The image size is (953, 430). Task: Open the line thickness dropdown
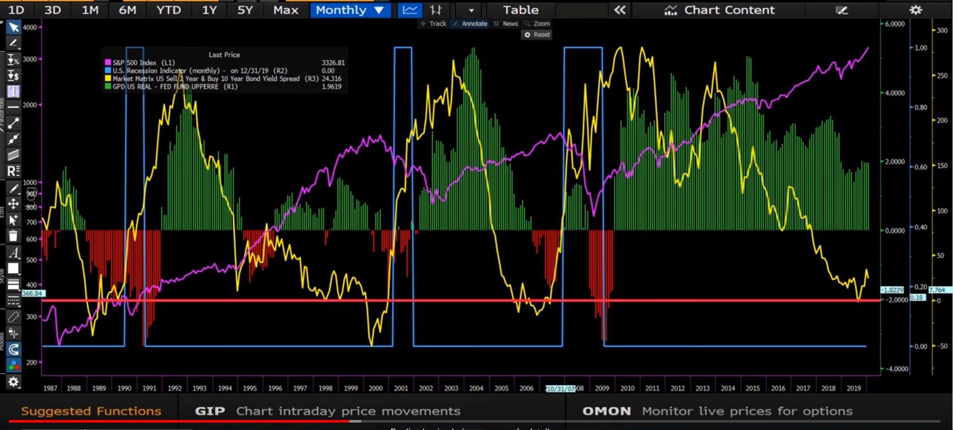pos(13,284)
